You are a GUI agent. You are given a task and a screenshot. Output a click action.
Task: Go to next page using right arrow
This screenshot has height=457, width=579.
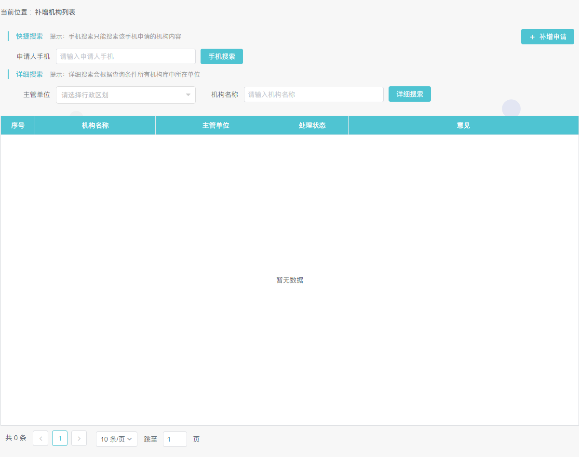[79, 439]
